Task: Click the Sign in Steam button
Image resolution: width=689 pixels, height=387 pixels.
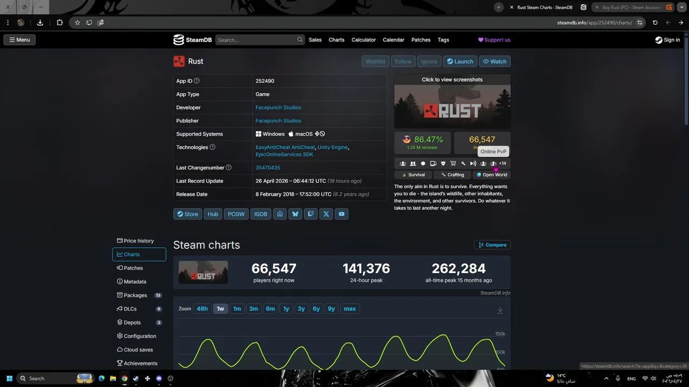Action: [x=667, y=40]
